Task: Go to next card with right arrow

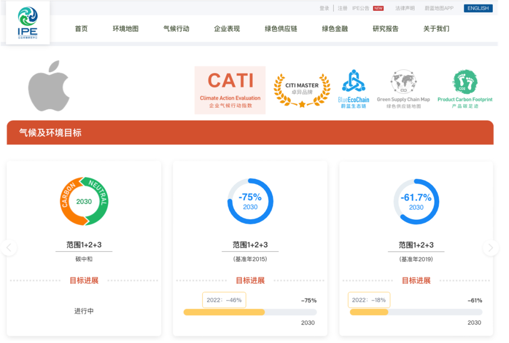Action: [x=491, y=248]
